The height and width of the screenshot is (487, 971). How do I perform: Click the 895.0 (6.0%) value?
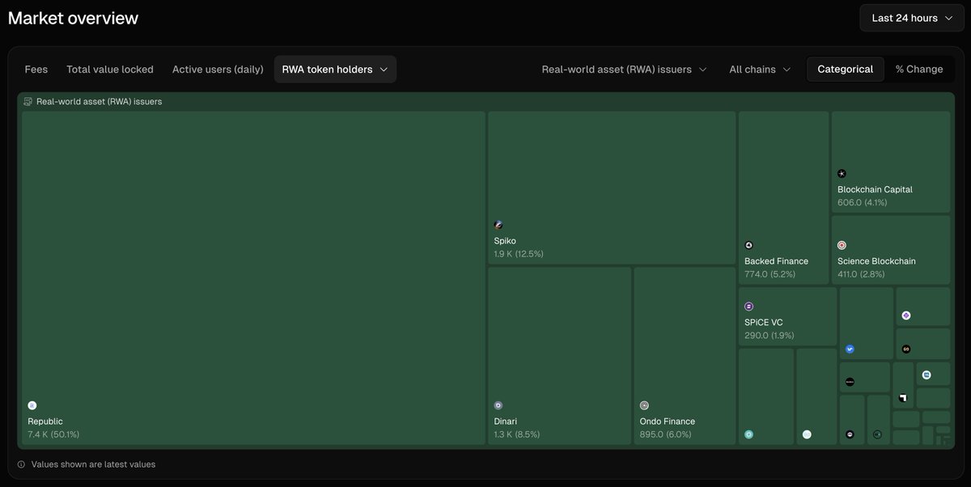click(666, 434)
